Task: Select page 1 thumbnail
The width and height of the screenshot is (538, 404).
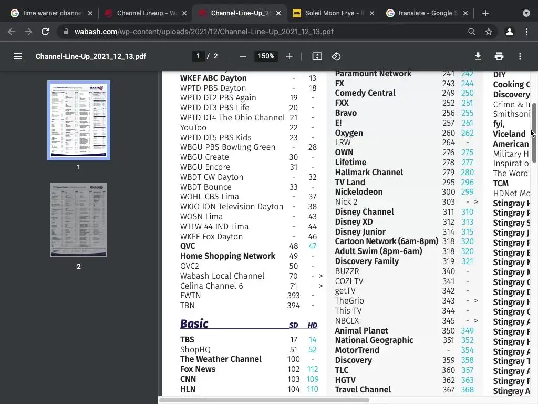Action: coord(79,120)
